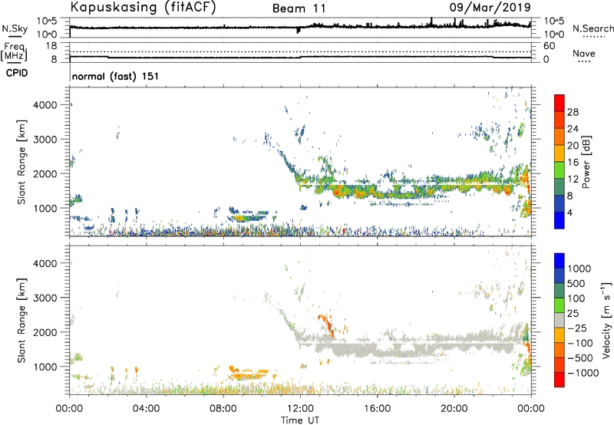The width and height of the screenshot is (614, 425).
Task: Click the '08:00' time tick label
Action: pyautogui.click(x=223, y=409)
